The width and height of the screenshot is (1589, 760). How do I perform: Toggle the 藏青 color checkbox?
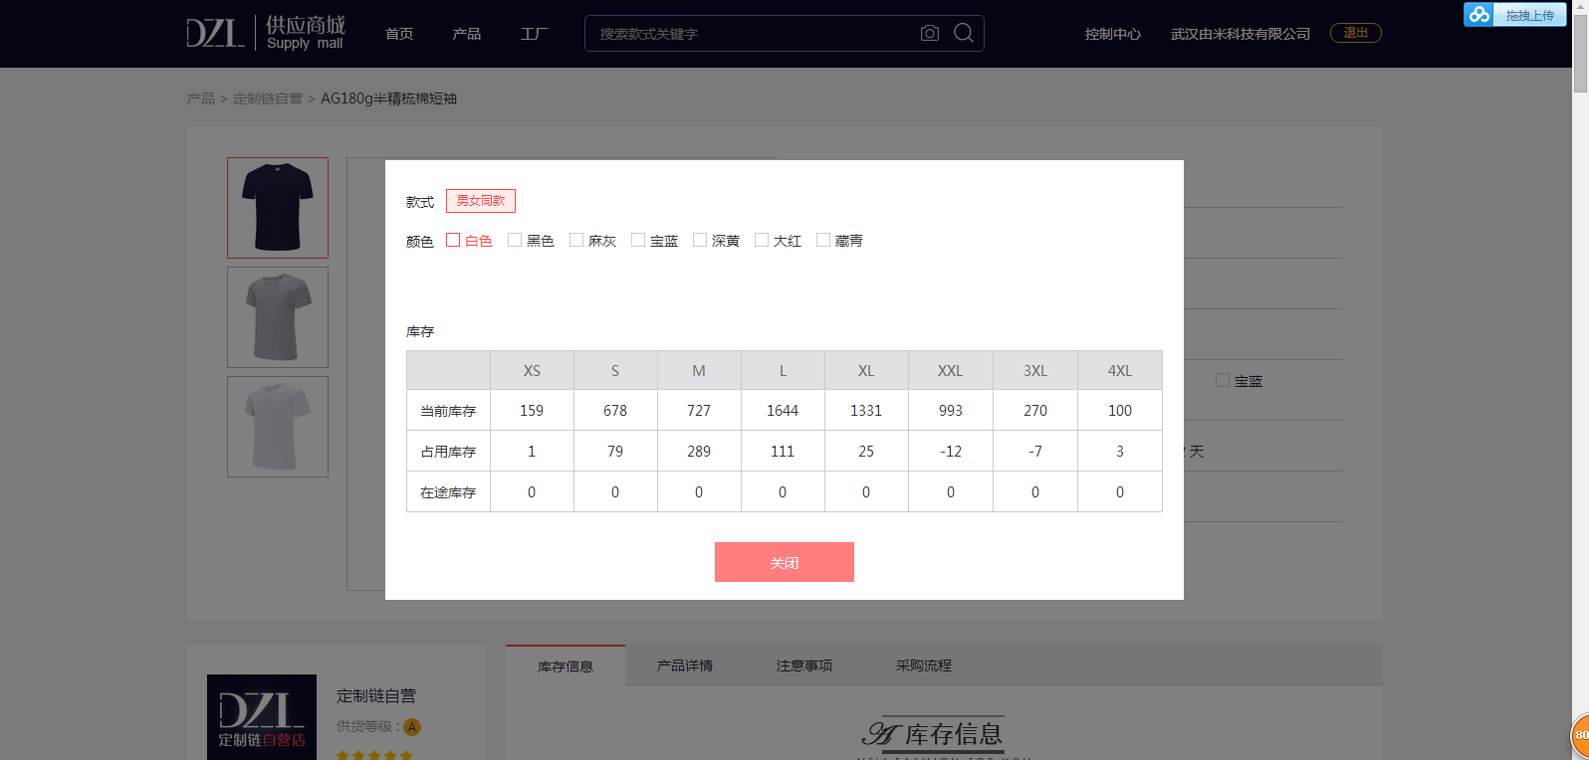[823, 240]
